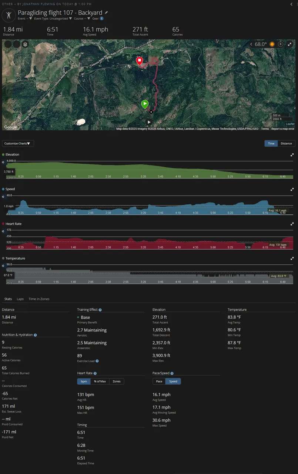Click the 171 ml Est. Sweat Loss value
Viewport: 298px width, 474px height.
click(x=9, y=406)
